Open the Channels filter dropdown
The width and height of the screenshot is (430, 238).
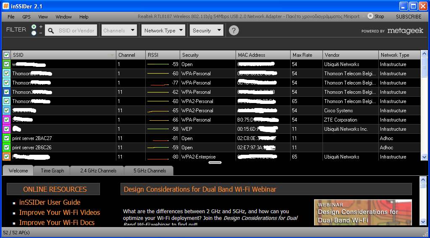point(119,30)
